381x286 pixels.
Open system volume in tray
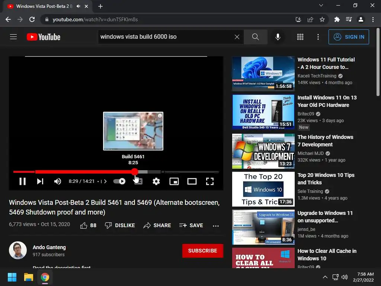coord(344,277)
